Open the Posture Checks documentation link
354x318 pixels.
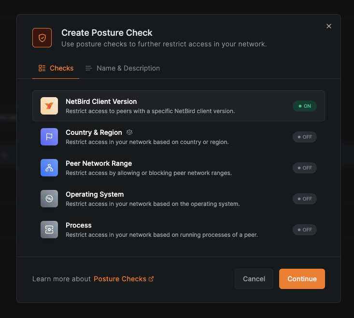pyautogui.click(x=120, y=279)
